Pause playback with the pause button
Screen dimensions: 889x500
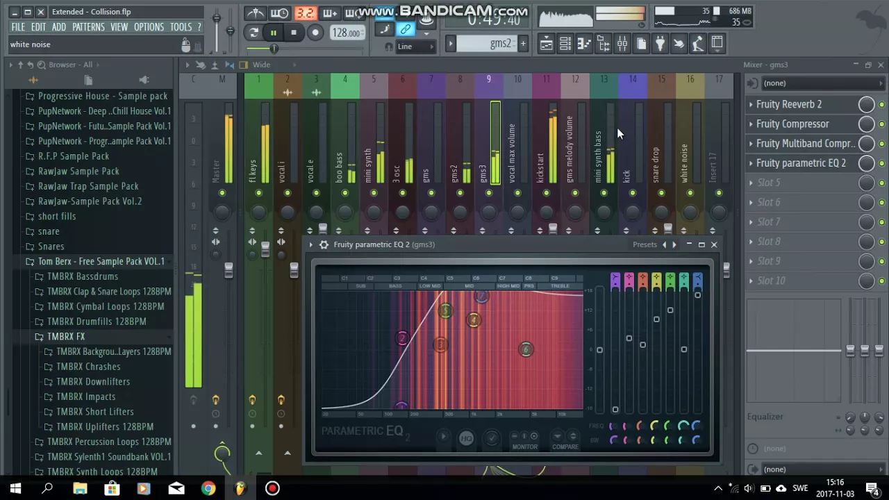274,33
